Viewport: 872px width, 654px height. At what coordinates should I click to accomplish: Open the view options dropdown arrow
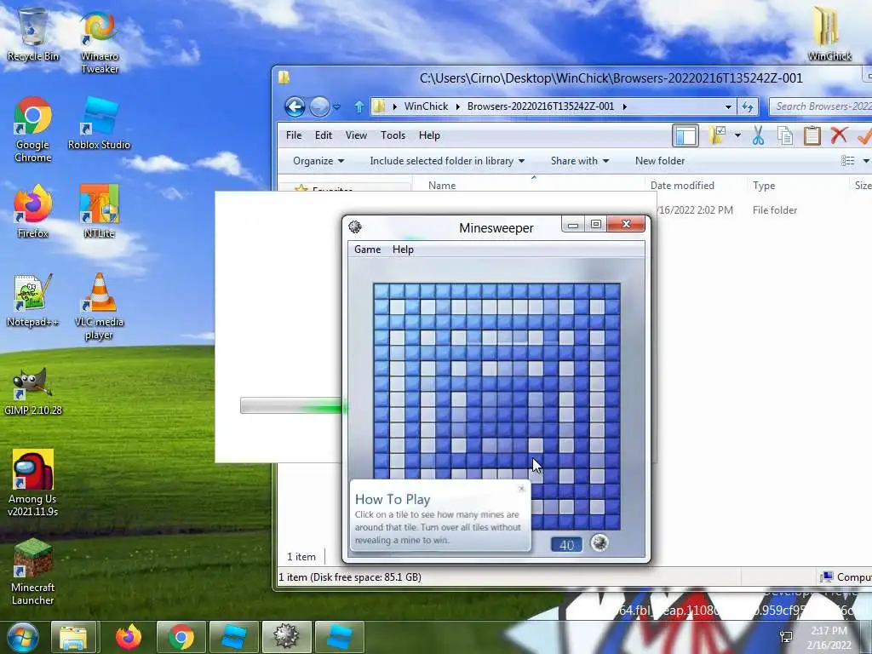[865, 161]
